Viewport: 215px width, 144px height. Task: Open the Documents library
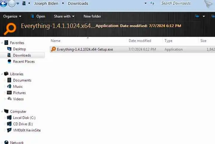coord(22,80)
